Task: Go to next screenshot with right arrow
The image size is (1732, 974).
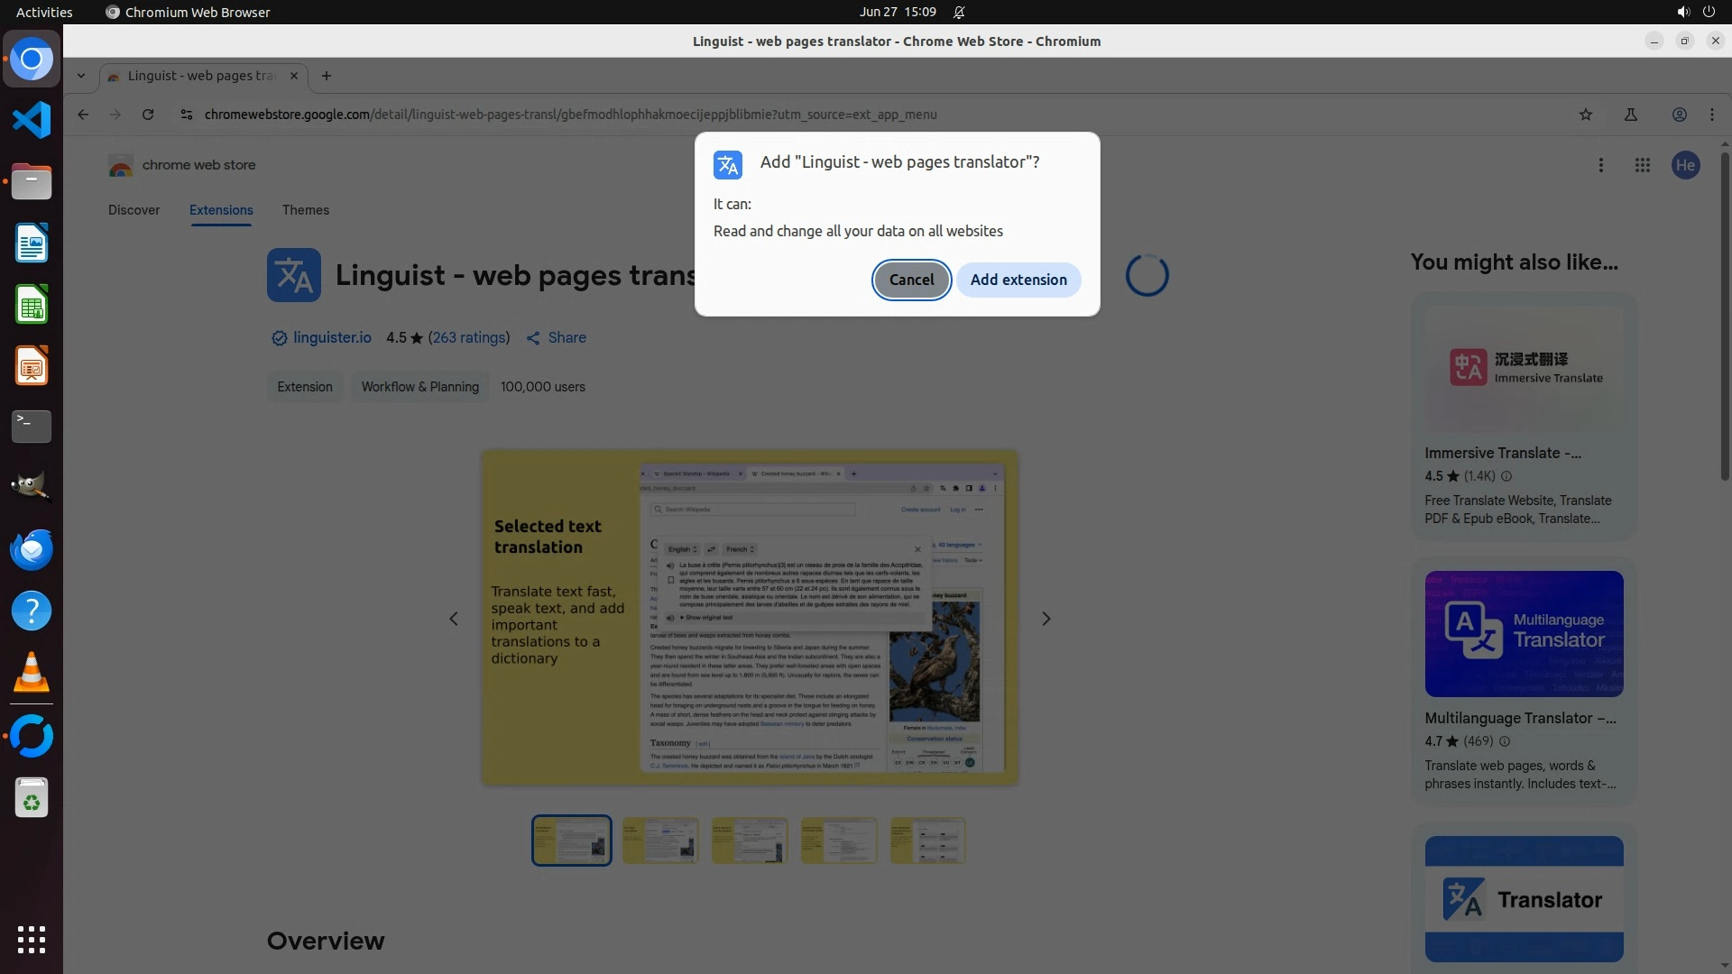Action: 1046,619
